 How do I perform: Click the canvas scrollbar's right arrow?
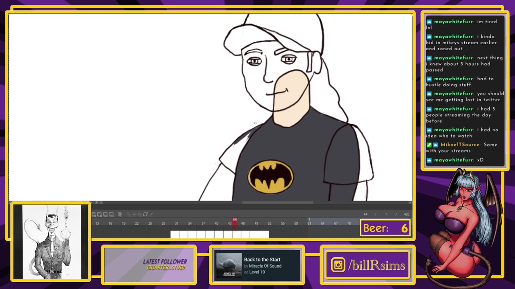[410, 203]
